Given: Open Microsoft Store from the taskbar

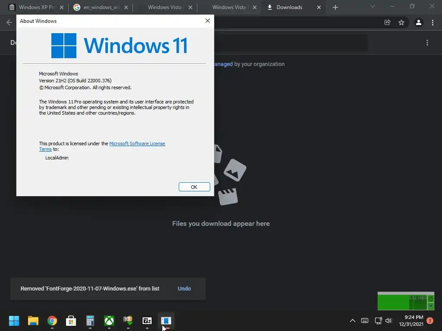Looking at the screenshot, I should click(x=71, y=321).
